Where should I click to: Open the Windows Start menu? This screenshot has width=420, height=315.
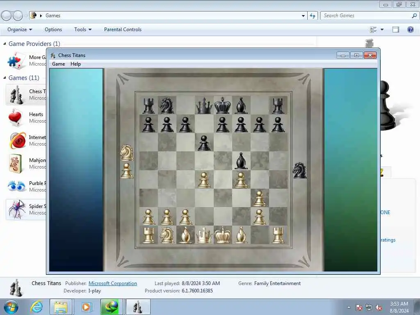click(x=11, y=307)
